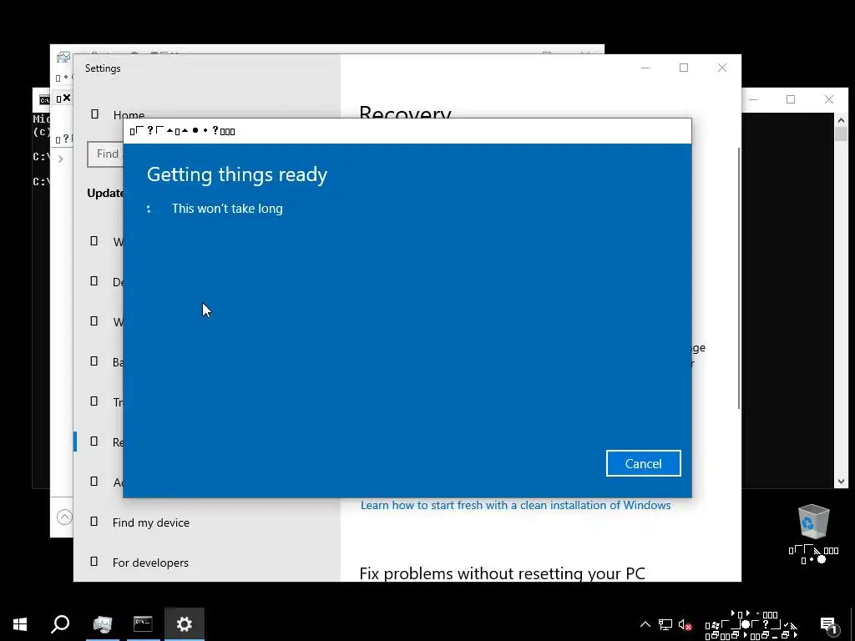Open network status tray icon
The width and height of the screenshot is (855, 641).
665,624
